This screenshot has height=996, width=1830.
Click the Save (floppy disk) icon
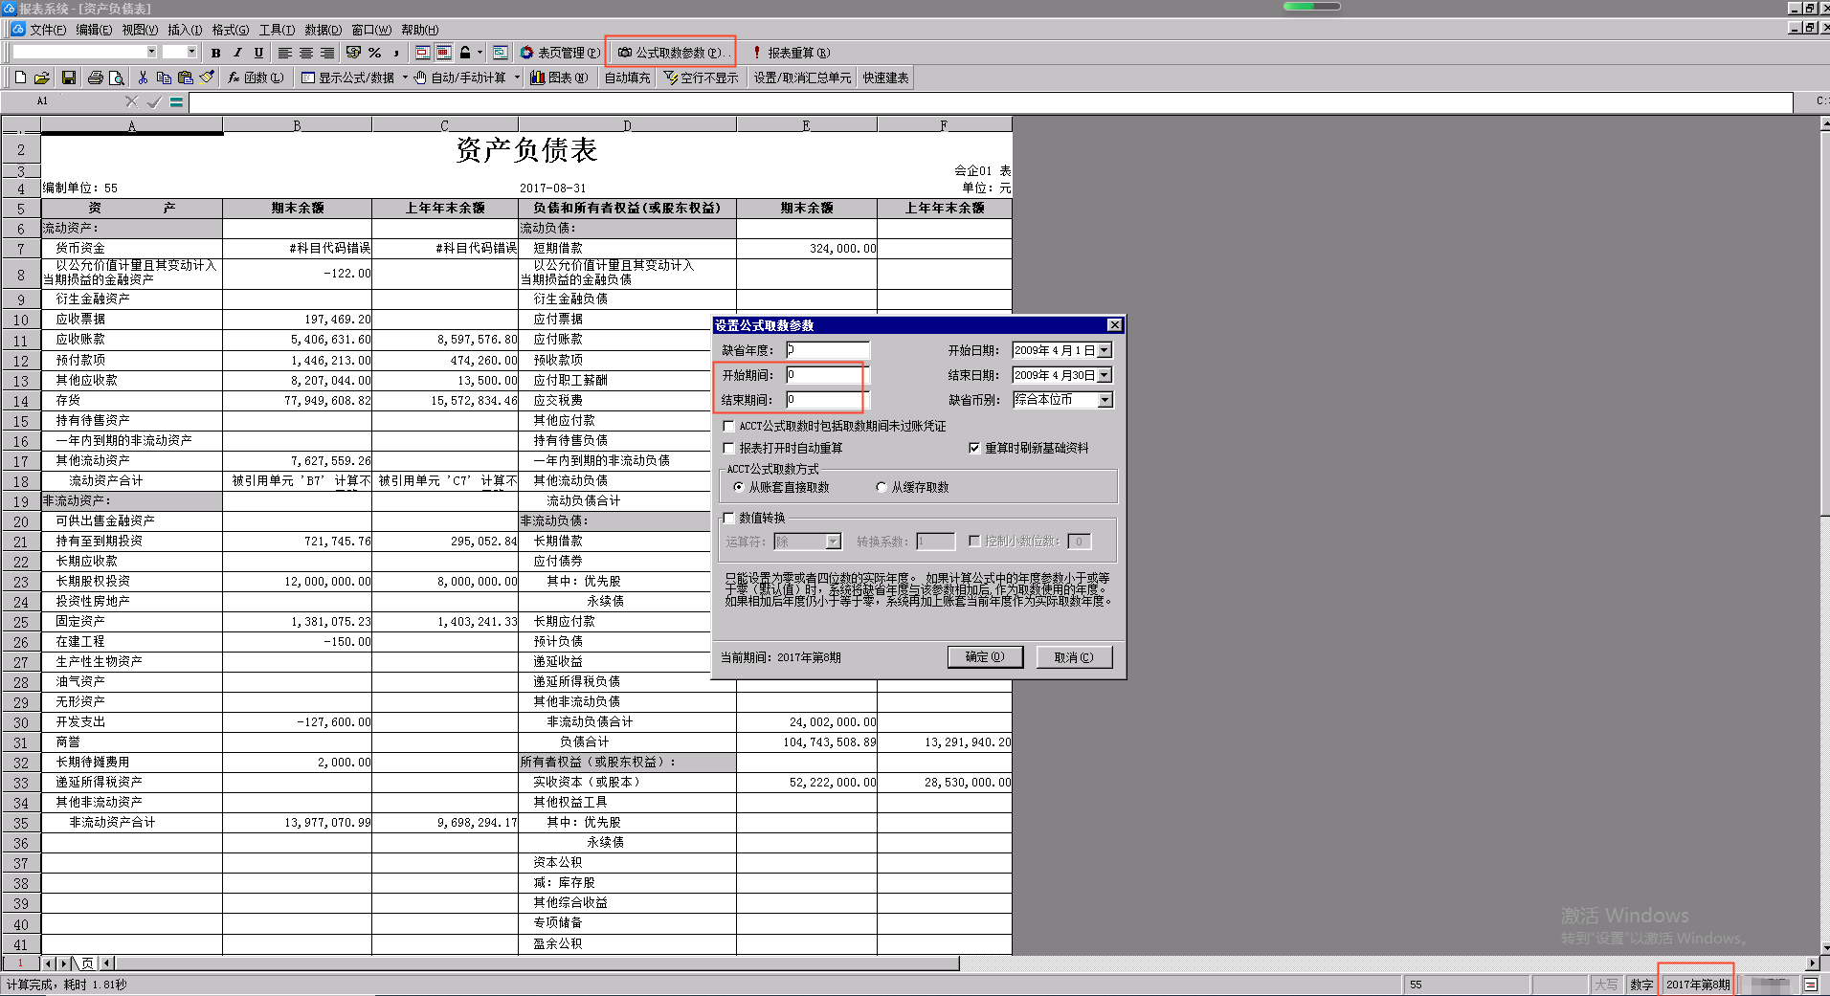click(69, 77)
